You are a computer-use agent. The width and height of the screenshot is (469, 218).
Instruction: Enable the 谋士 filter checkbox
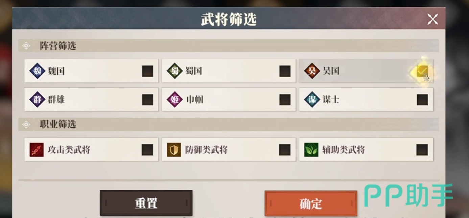[x=422, y=100]
